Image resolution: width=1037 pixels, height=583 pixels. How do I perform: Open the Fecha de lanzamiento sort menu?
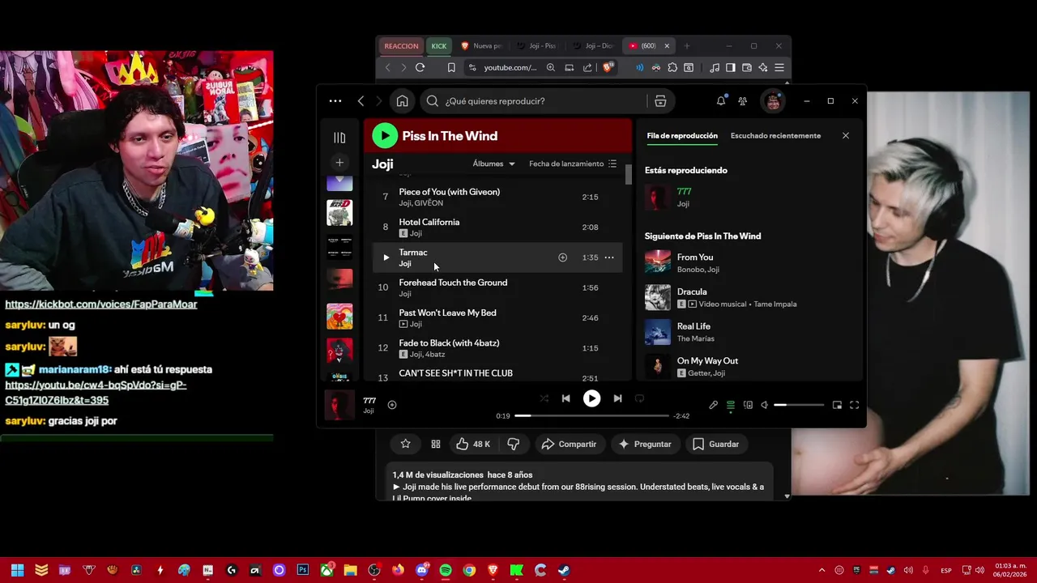(x=573, y=164)
